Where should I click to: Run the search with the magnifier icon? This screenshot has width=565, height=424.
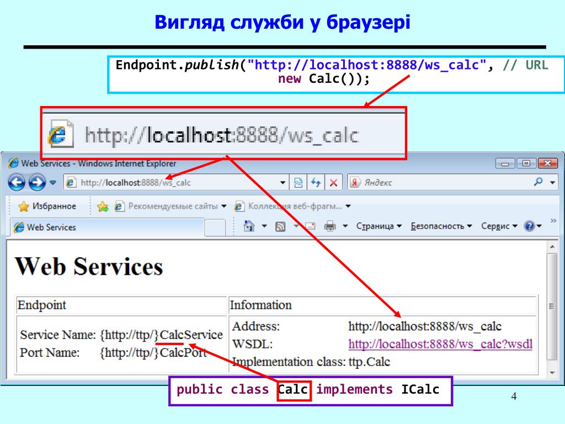tap(539, 182)
